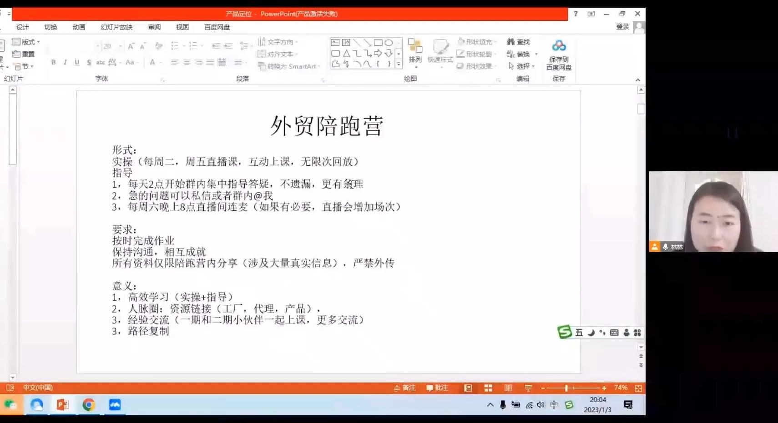The image size is (778, 423).
Task: Expand the shapes gallery more arrow
Action: point(399,64)
